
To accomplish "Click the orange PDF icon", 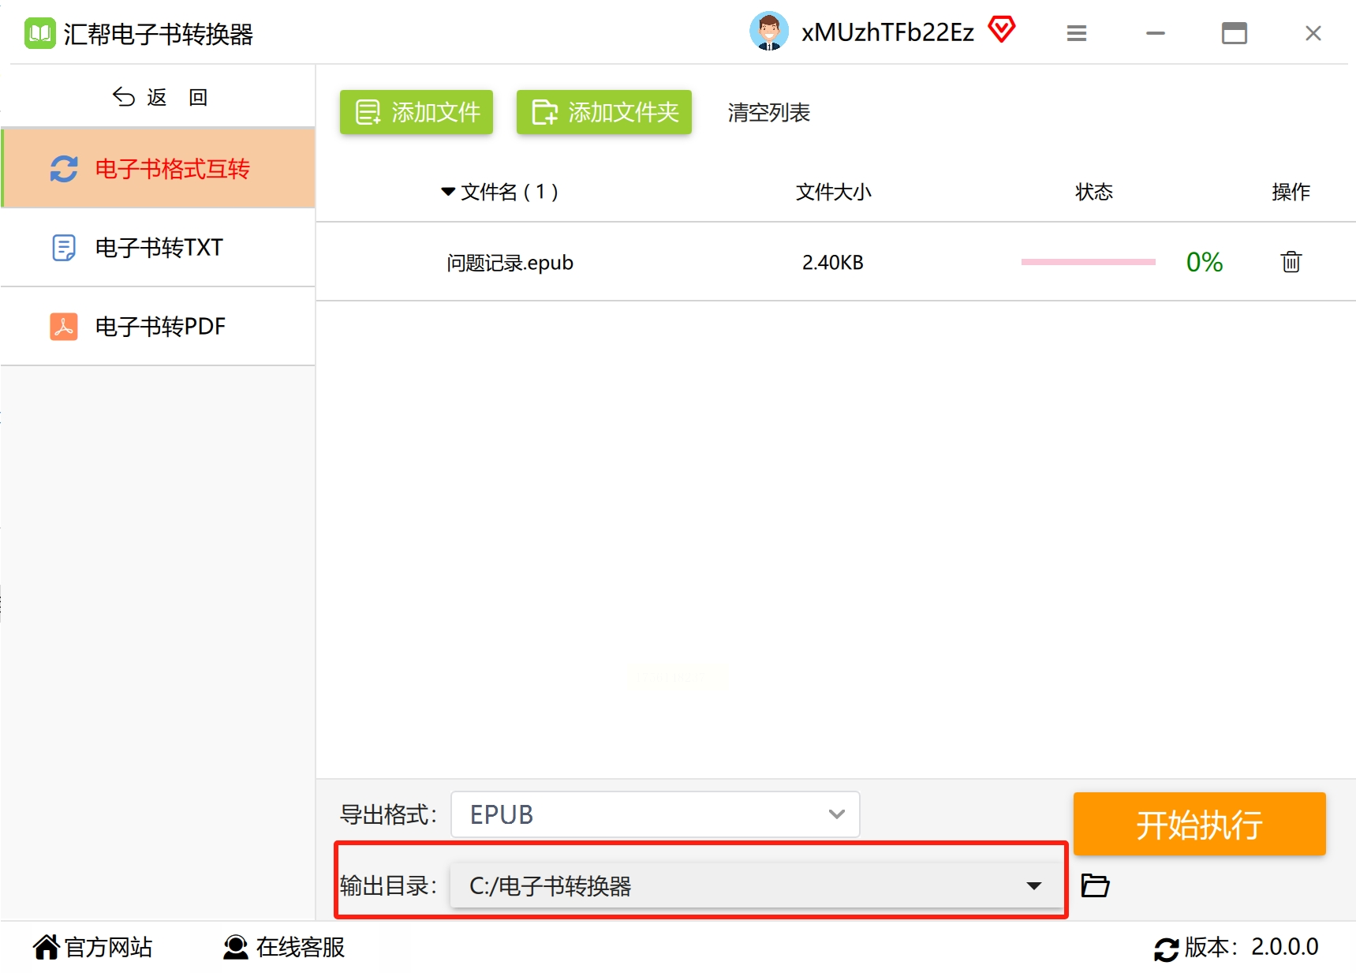I will (64, 326).
